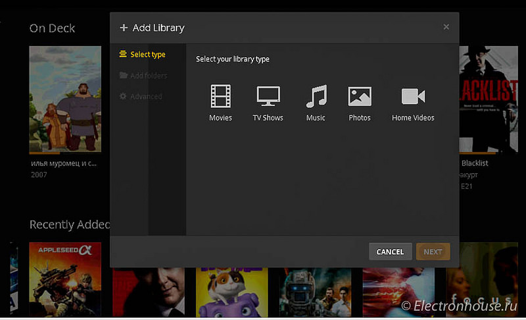This screenshot has width=526, height=320.
Task: Click the plus icon beside Add Library
Action: click(x=124, y=28)
